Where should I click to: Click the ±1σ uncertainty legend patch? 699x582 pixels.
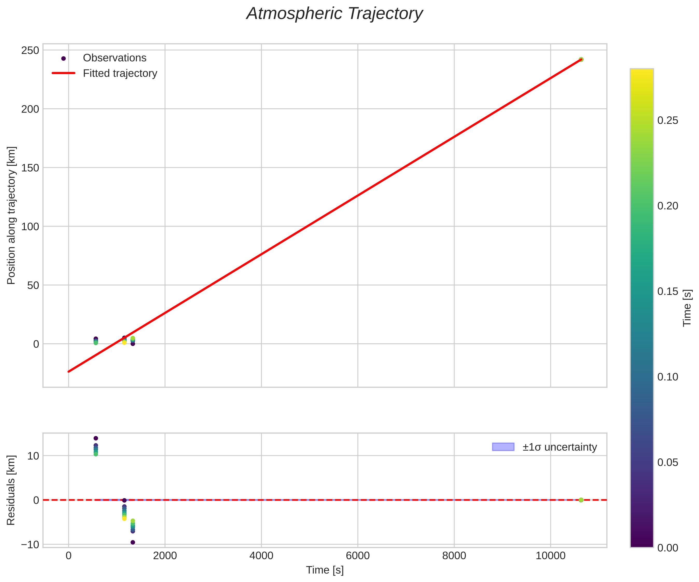[x=503, y=447]
